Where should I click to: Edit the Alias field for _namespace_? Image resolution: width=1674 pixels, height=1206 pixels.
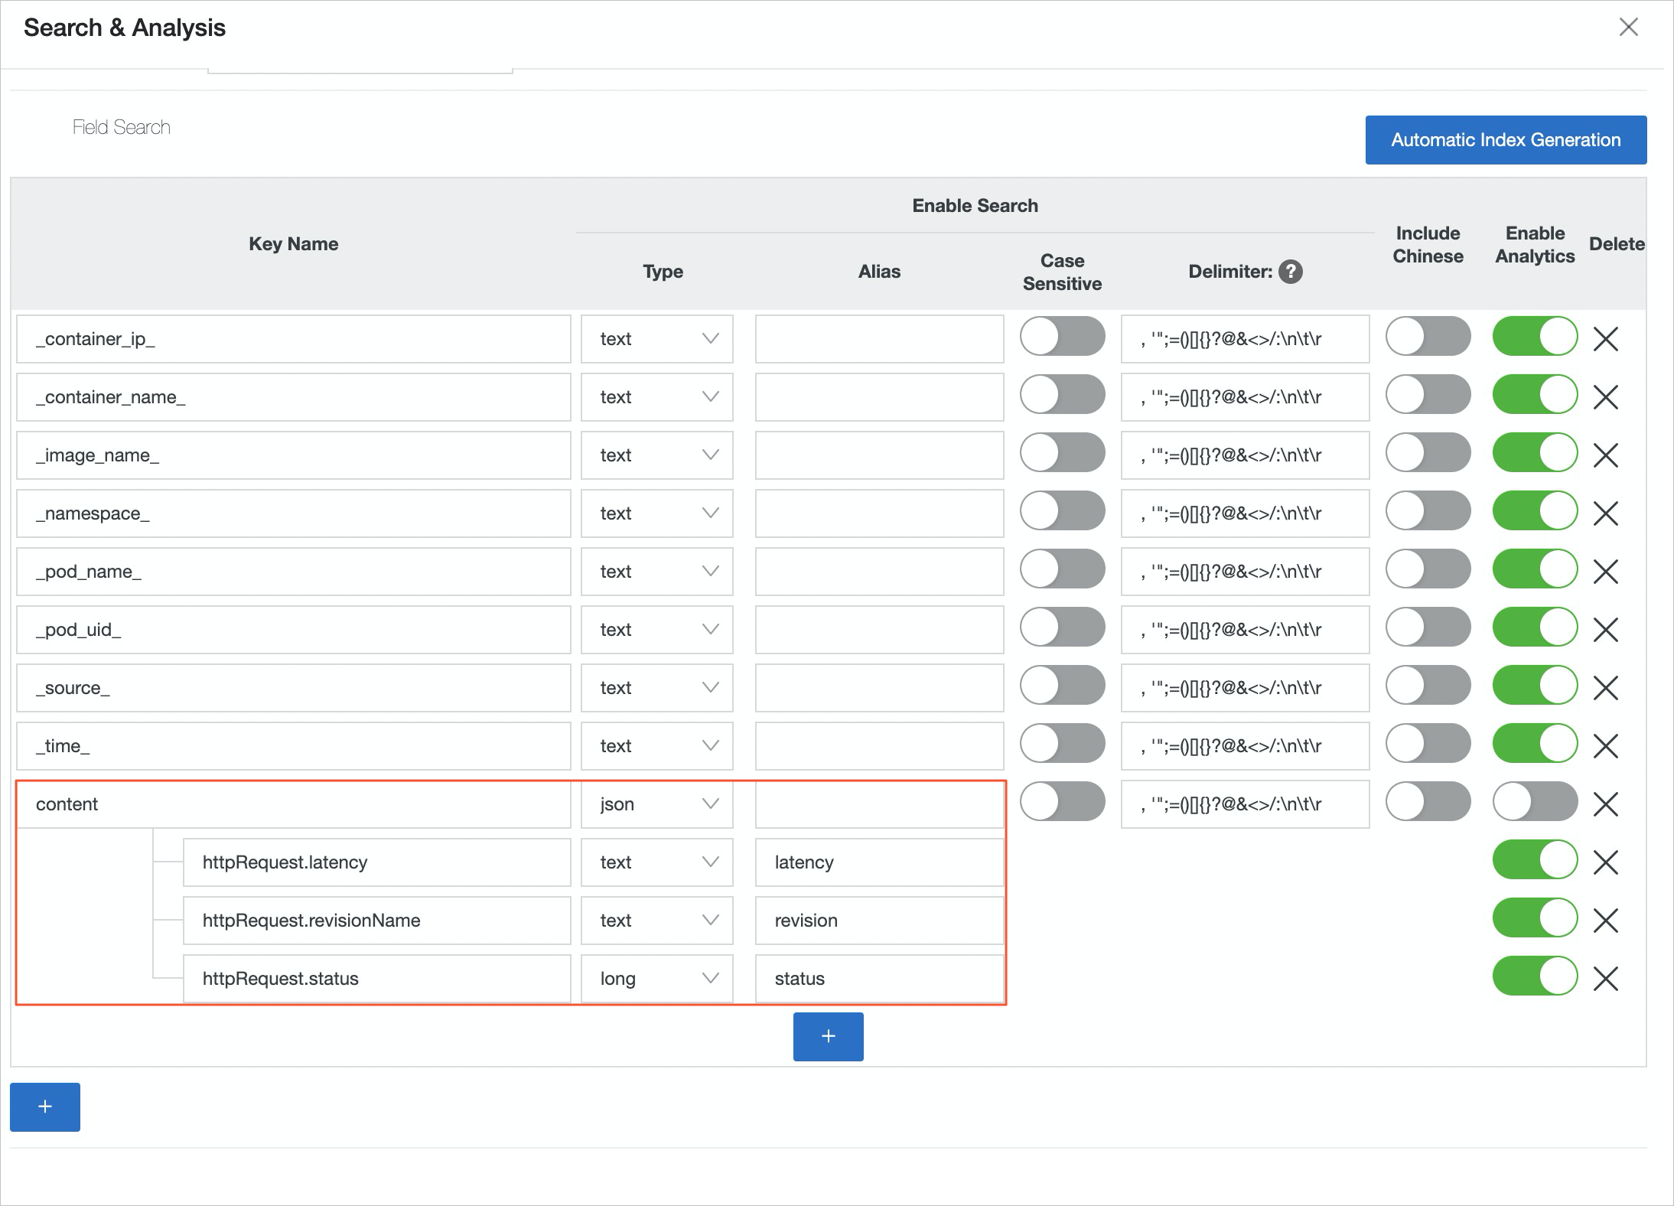(879, 513)
